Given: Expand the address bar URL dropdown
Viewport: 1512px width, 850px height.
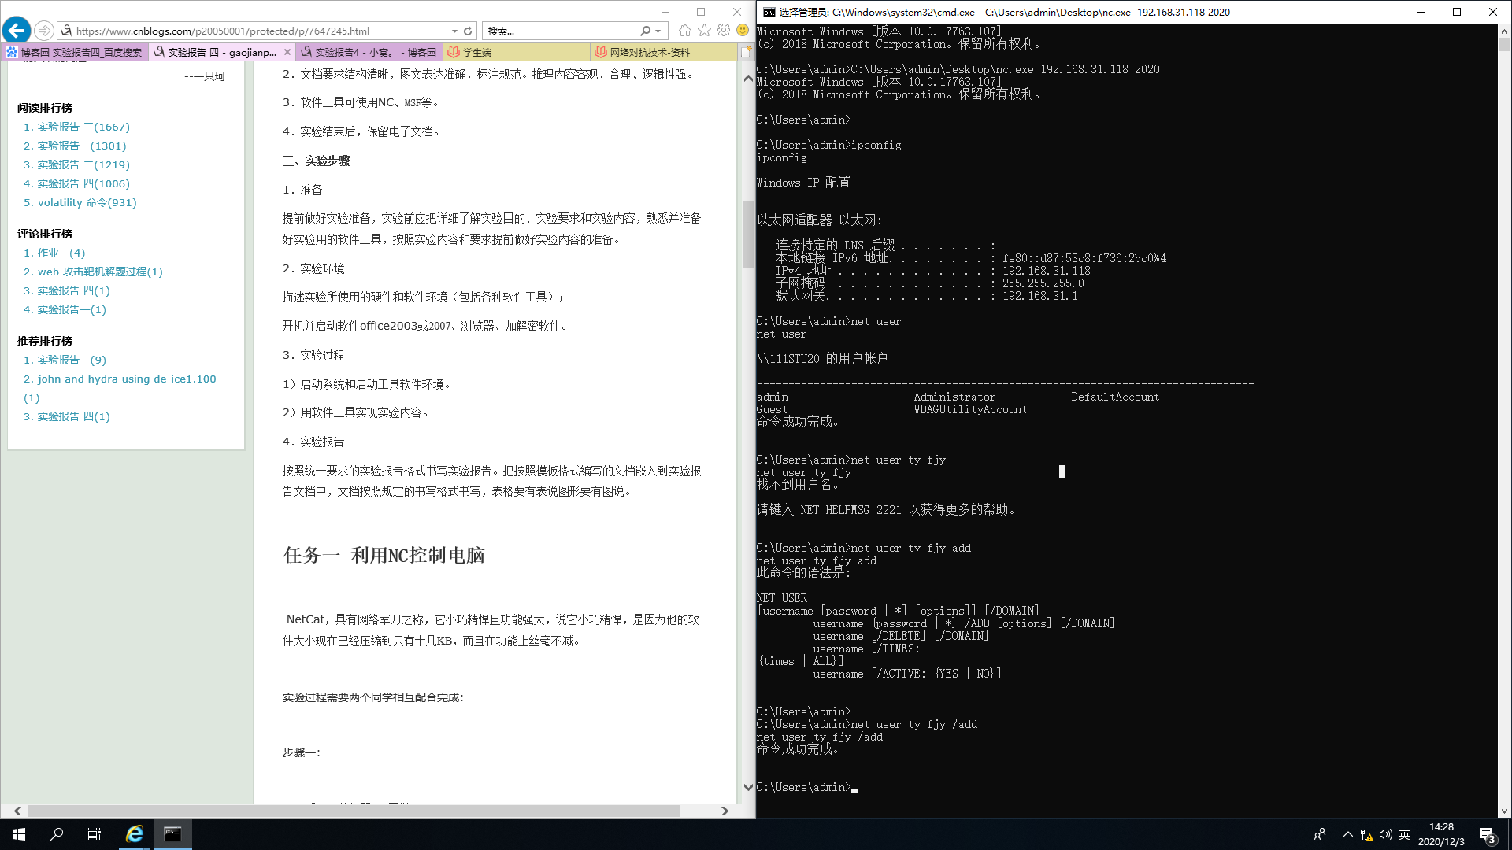Looking at the screenshot, I should click(x=454, y=31).
